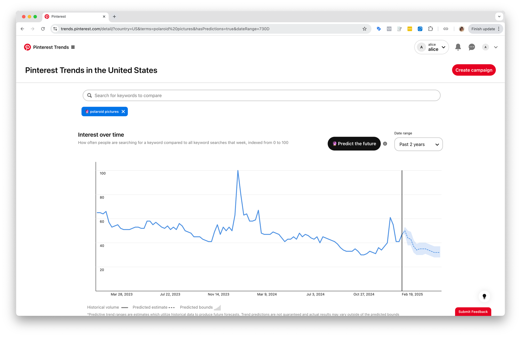Click the Submit Feedback button
The width and height of the screenshot is (521, 337).
coord(473,311)
